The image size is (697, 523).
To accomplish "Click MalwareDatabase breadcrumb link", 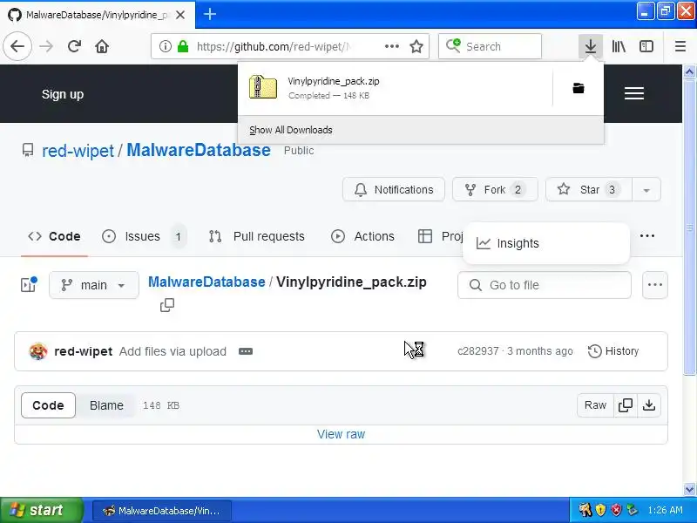I will pyautogui.click(x=206, y=282).
